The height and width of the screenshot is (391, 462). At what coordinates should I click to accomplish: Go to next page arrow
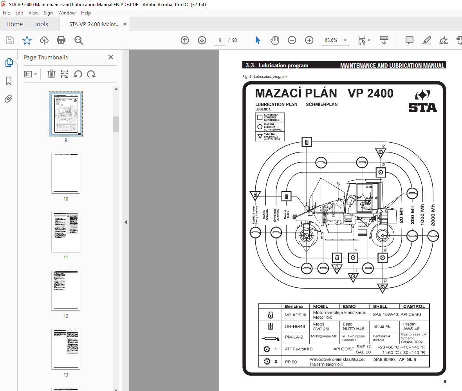(x=202, y=40)
